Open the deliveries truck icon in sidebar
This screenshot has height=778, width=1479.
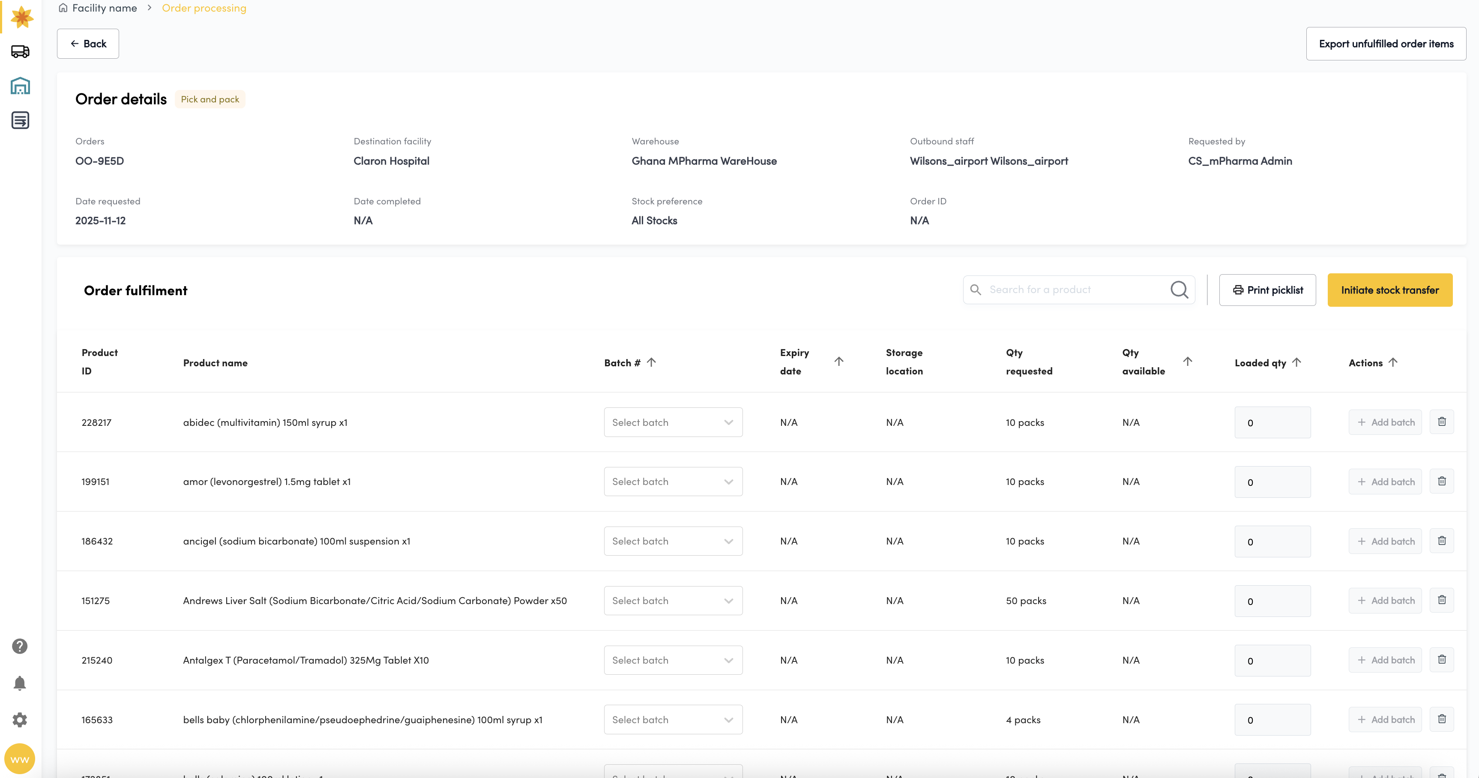[x=20, y=51]
